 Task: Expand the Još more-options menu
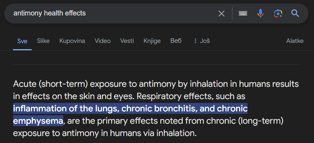coord(202,41)
